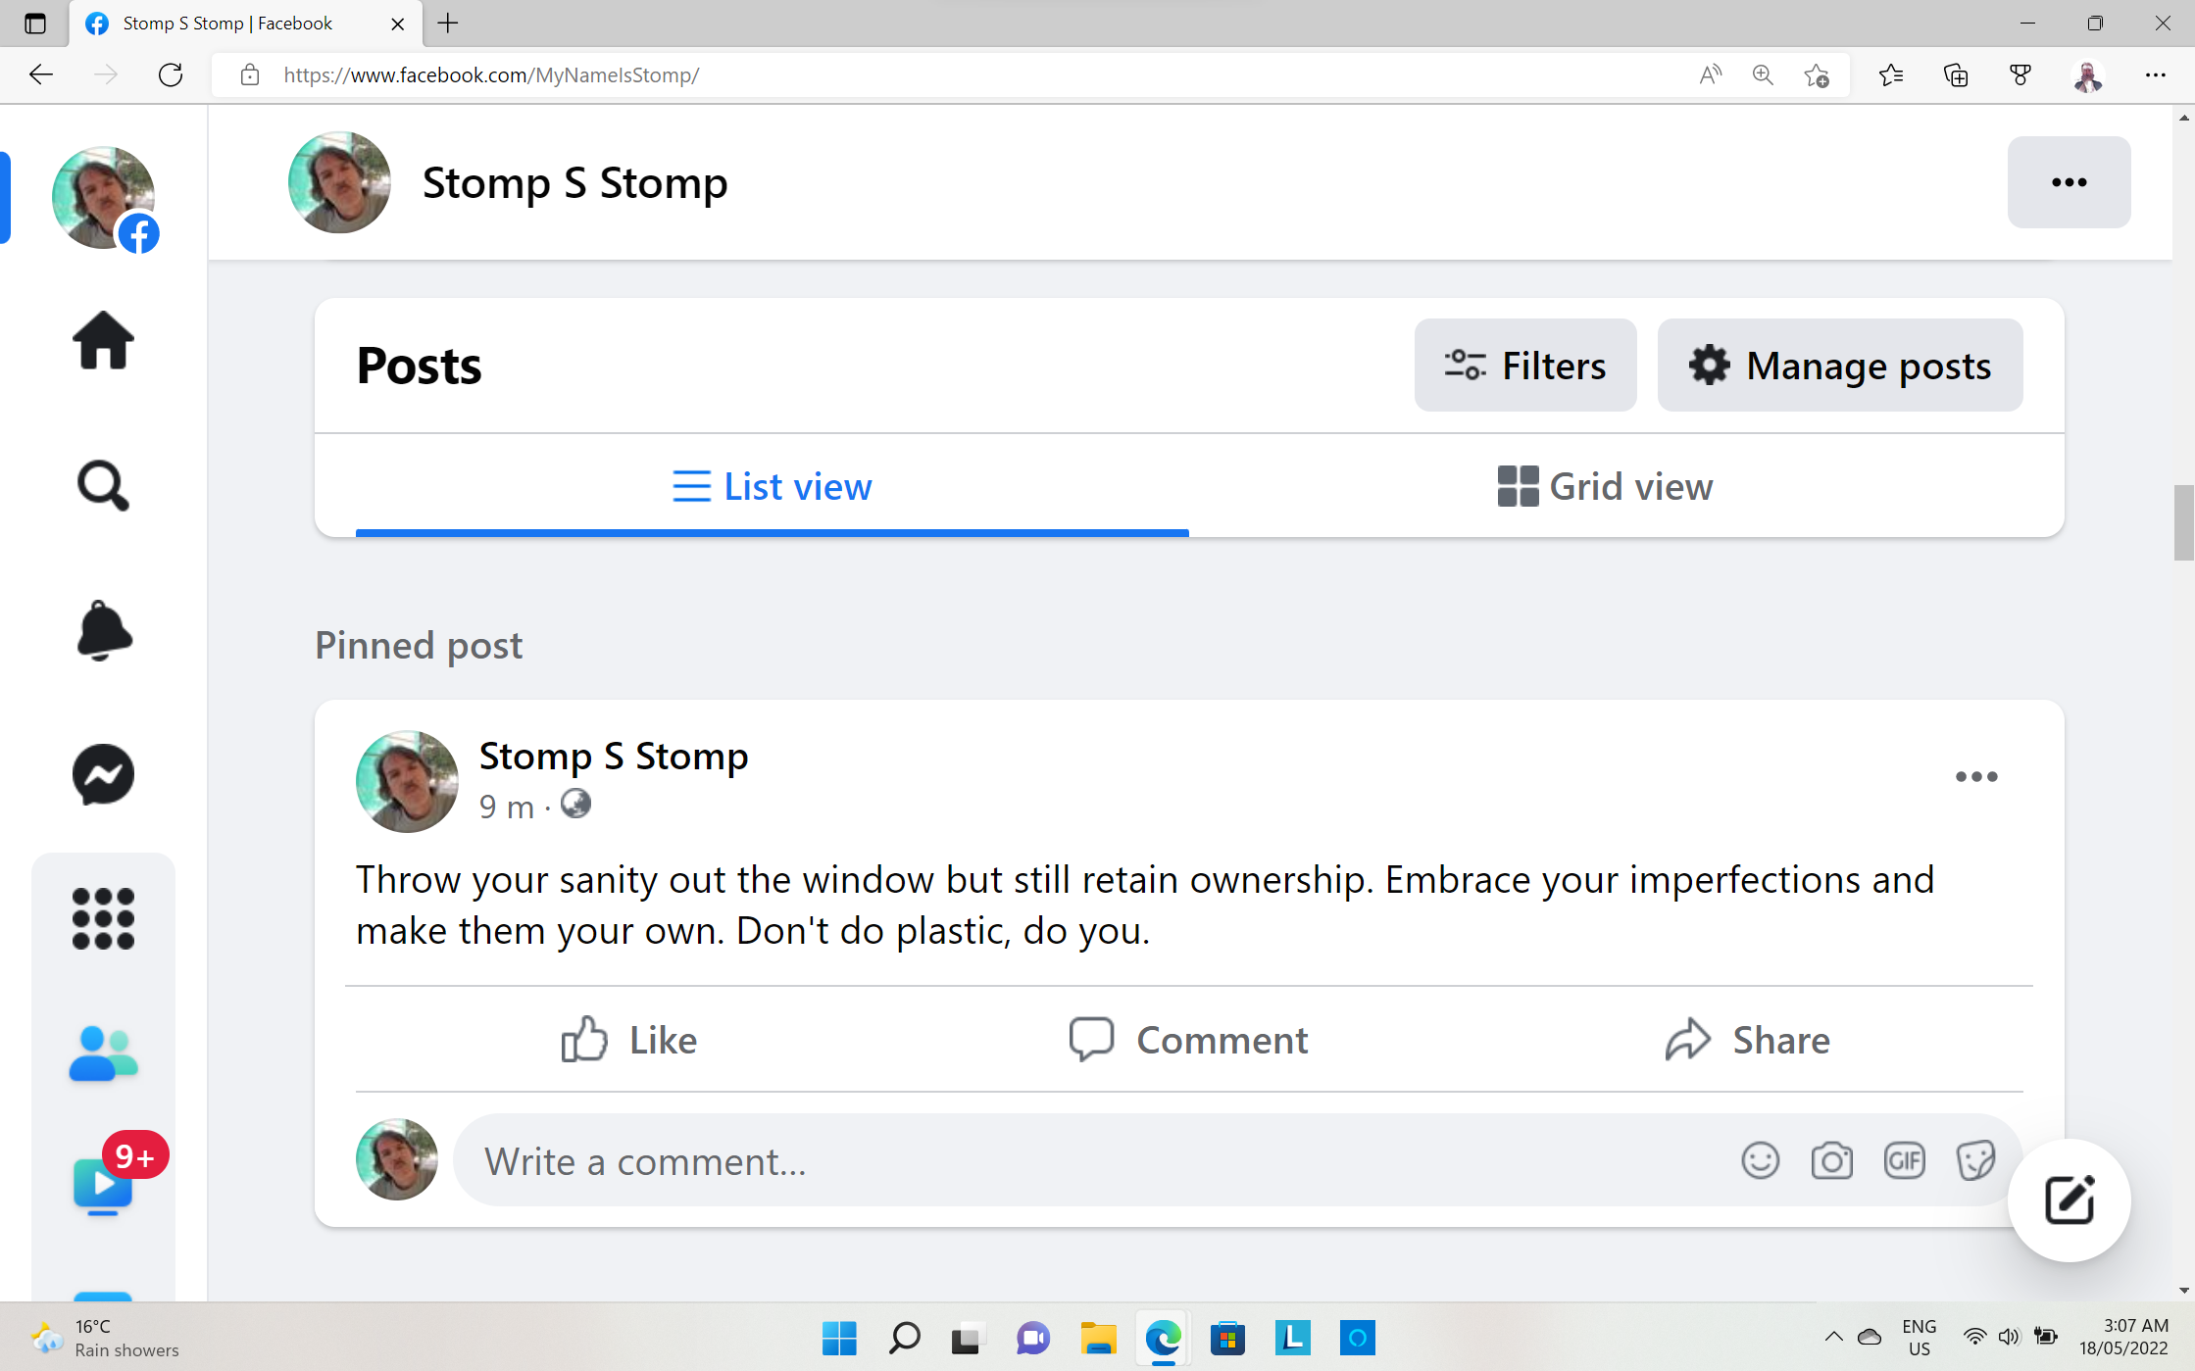Select the List view tab

click(772, 486)
